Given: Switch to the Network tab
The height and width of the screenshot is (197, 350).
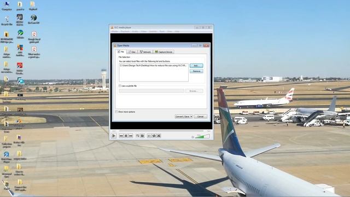Looking at the screenshot, I should click(145, 52).
